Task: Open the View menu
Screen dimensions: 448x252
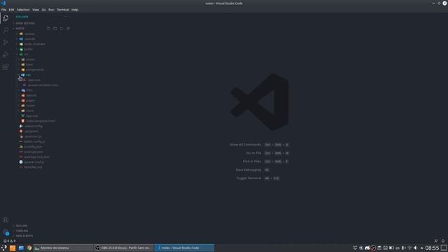Action: point(36,10)
